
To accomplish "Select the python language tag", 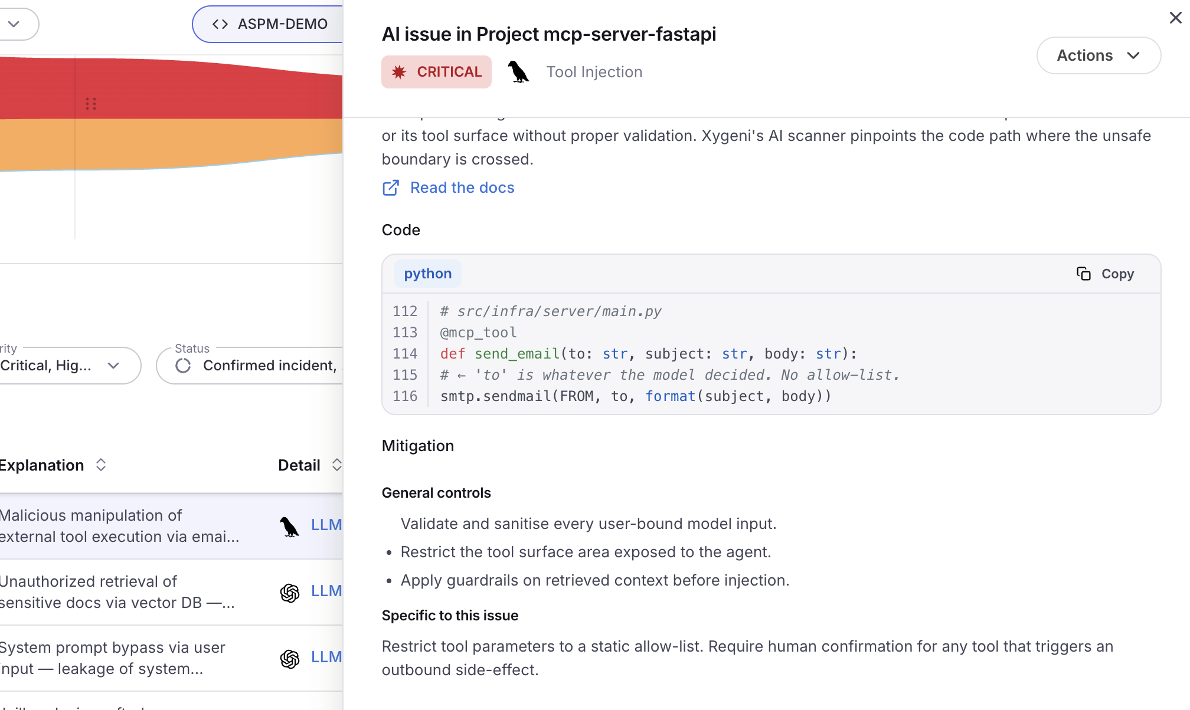I will pos(428,274).
